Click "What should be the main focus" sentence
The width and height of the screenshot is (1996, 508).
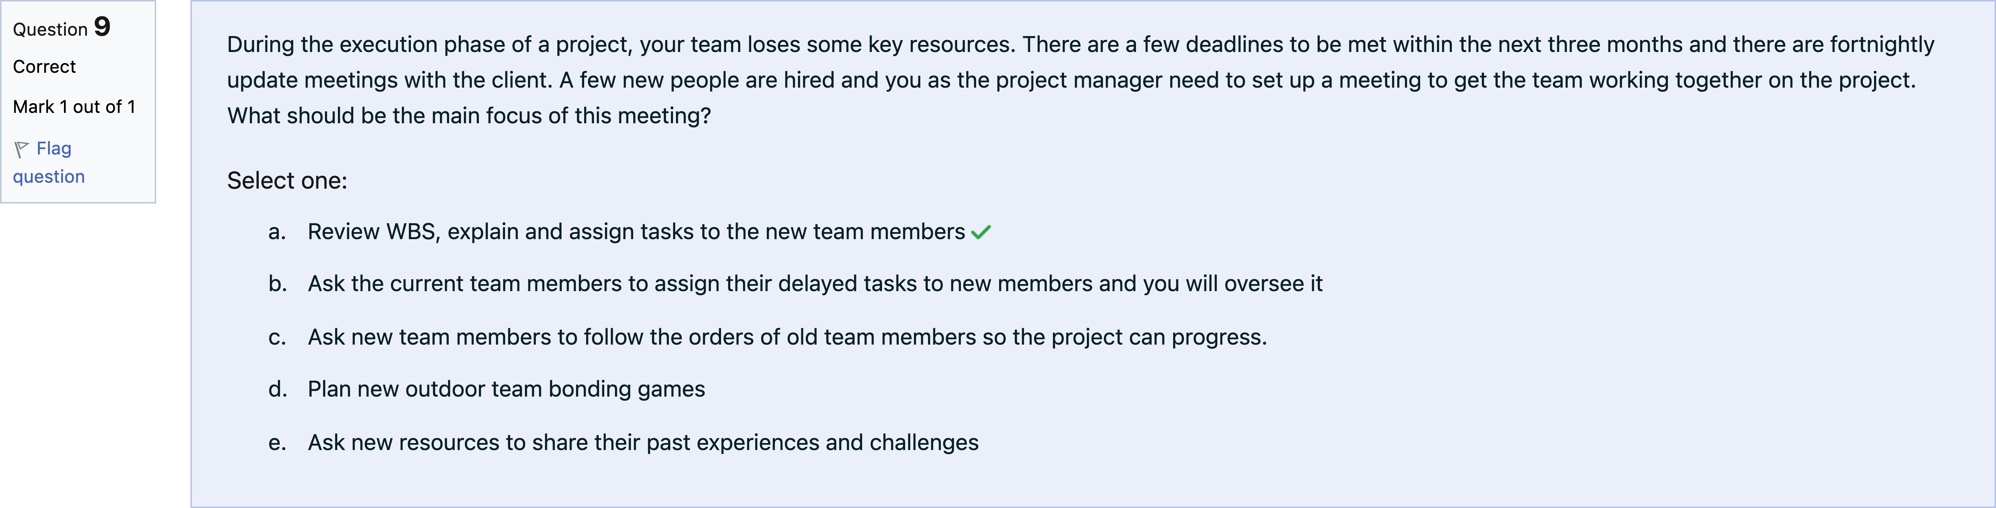[x=469, y=116]
